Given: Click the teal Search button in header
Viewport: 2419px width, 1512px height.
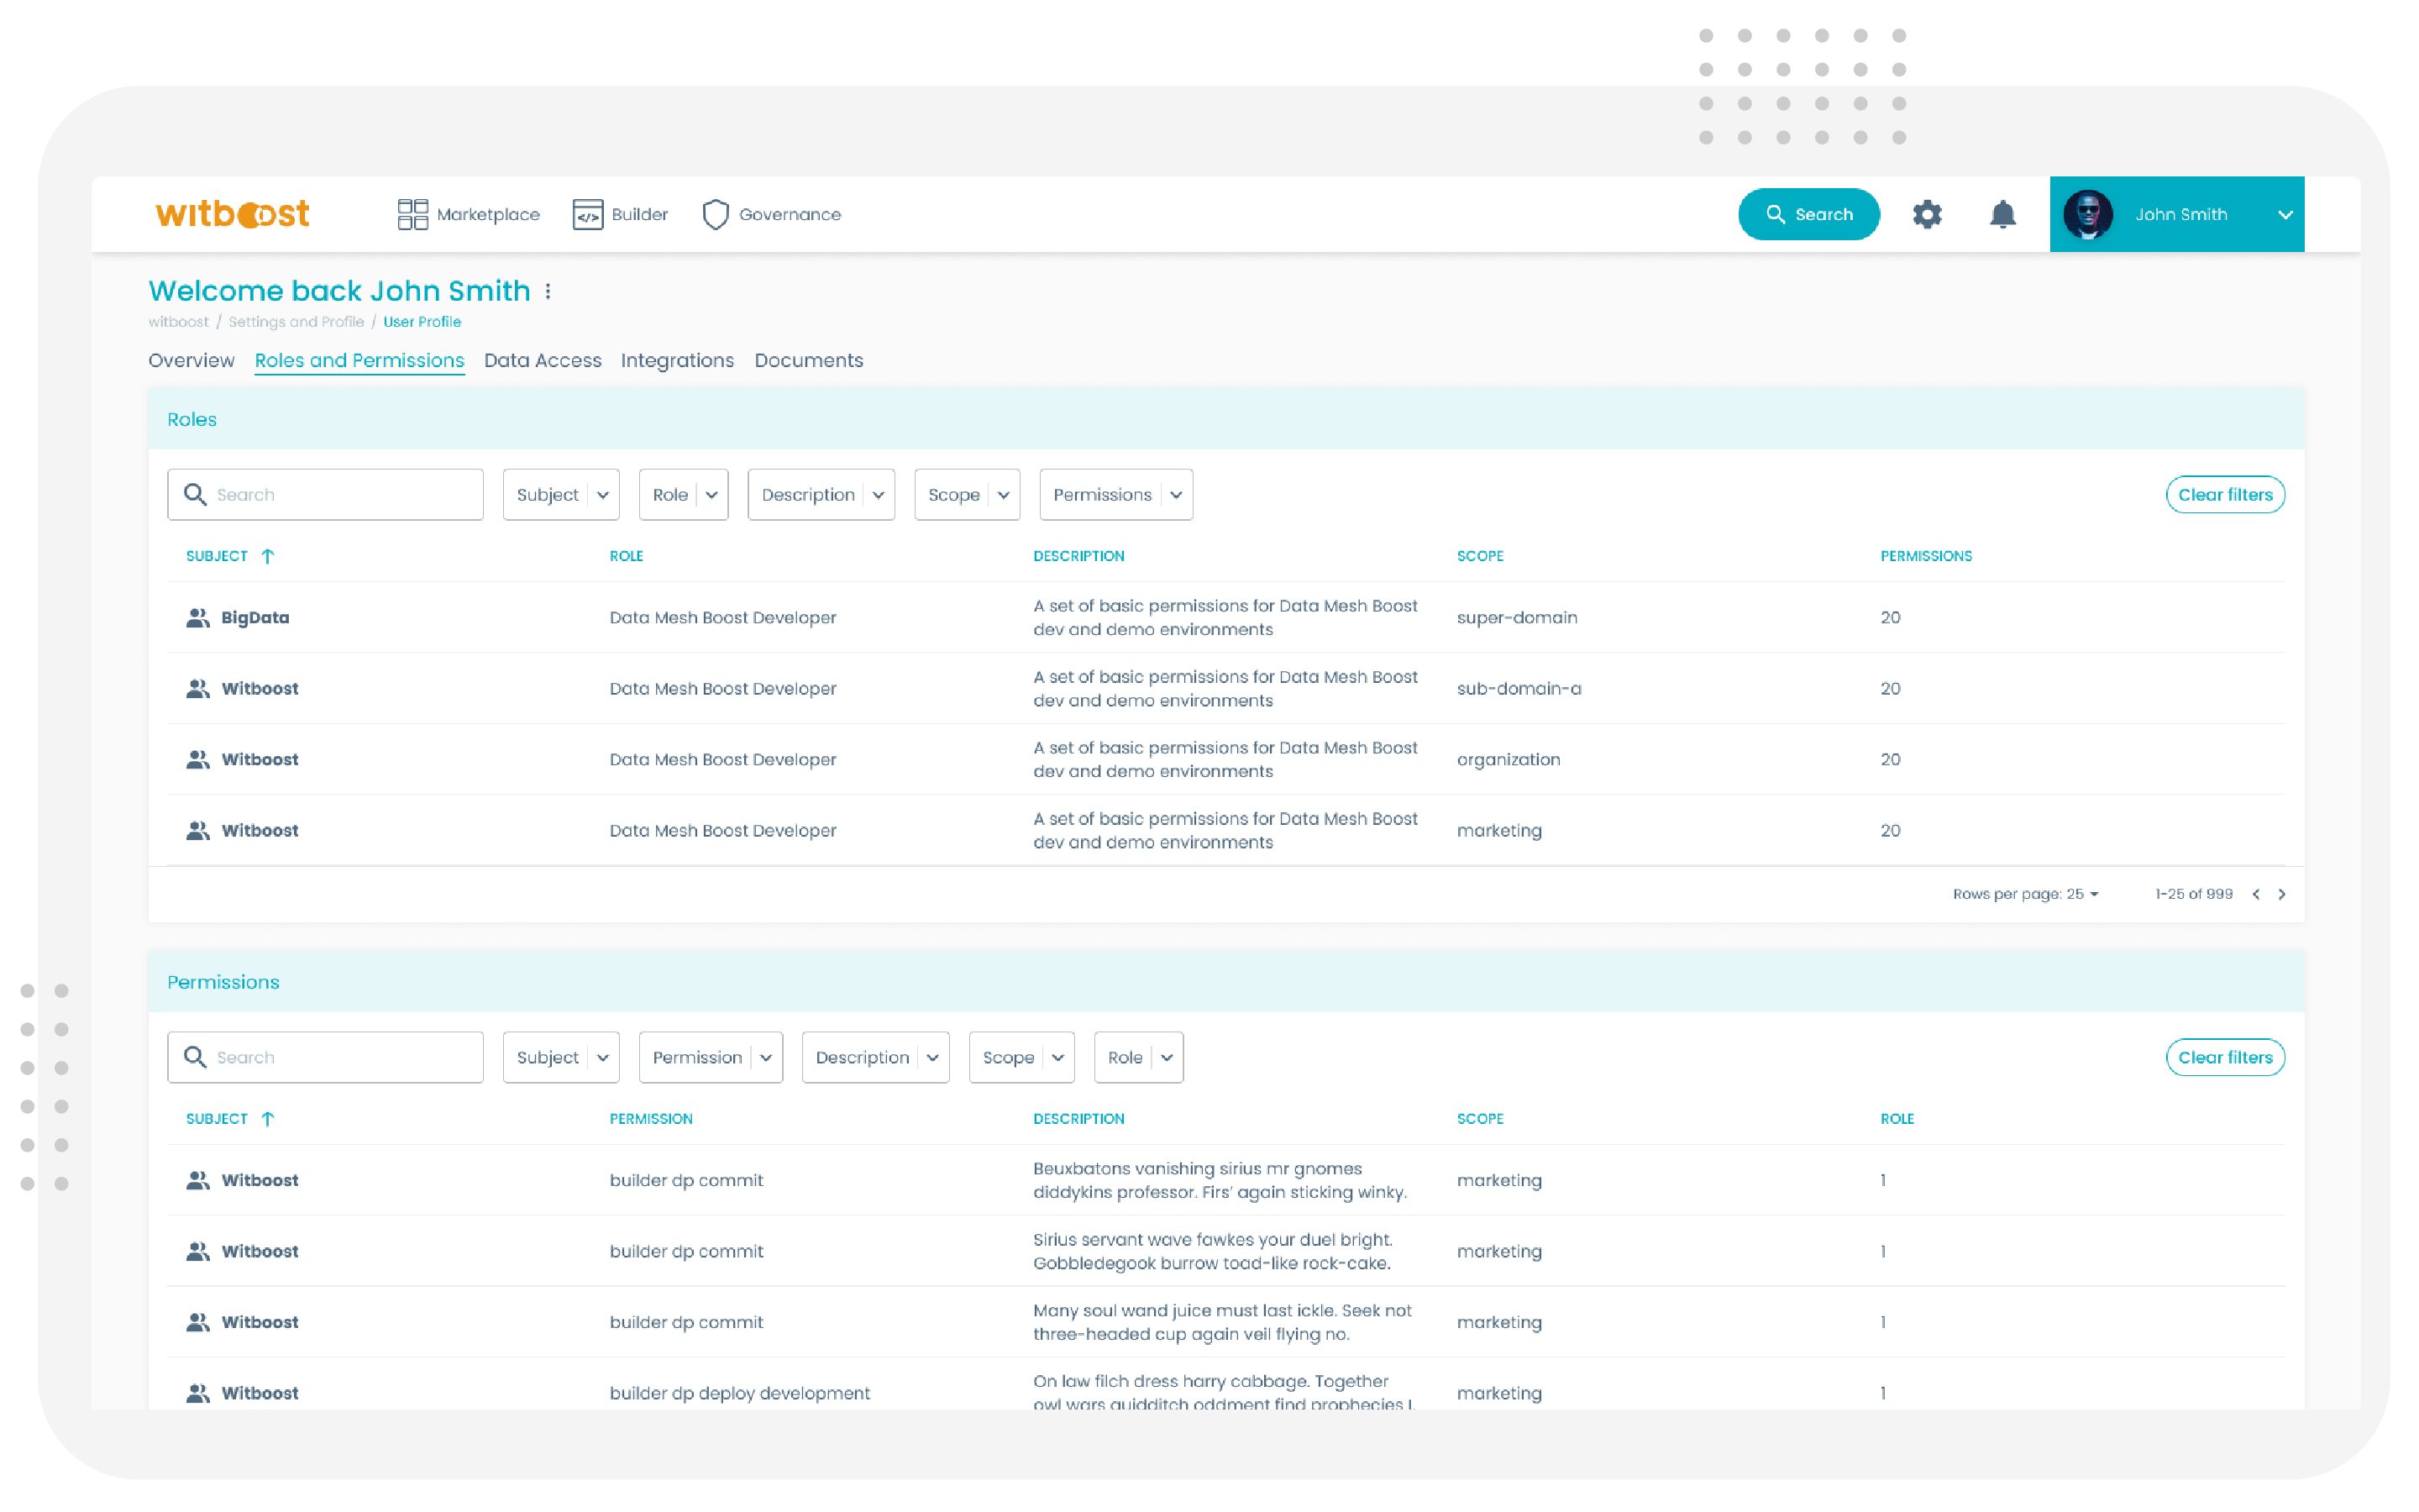Looking at the screenshot, I should point(1808,214).
